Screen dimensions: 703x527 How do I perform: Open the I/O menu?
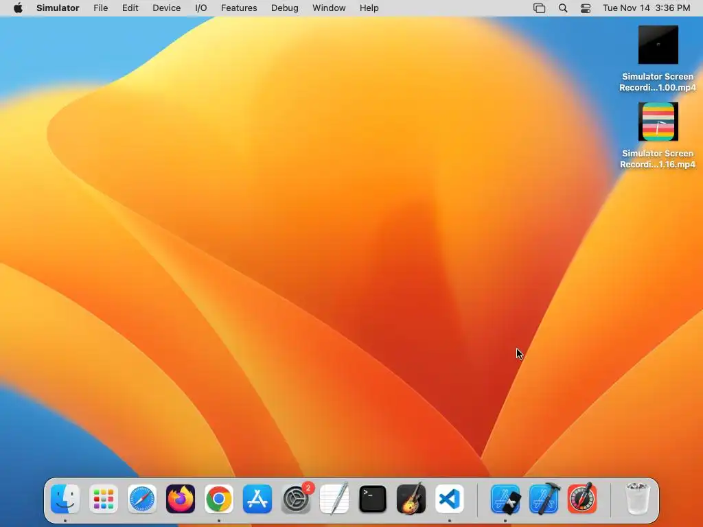[x=201, y=8]
